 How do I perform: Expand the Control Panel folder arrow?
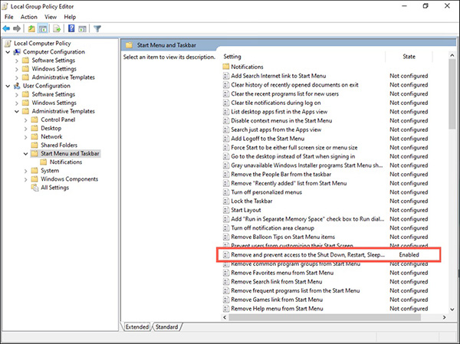[x=25, y=120]
